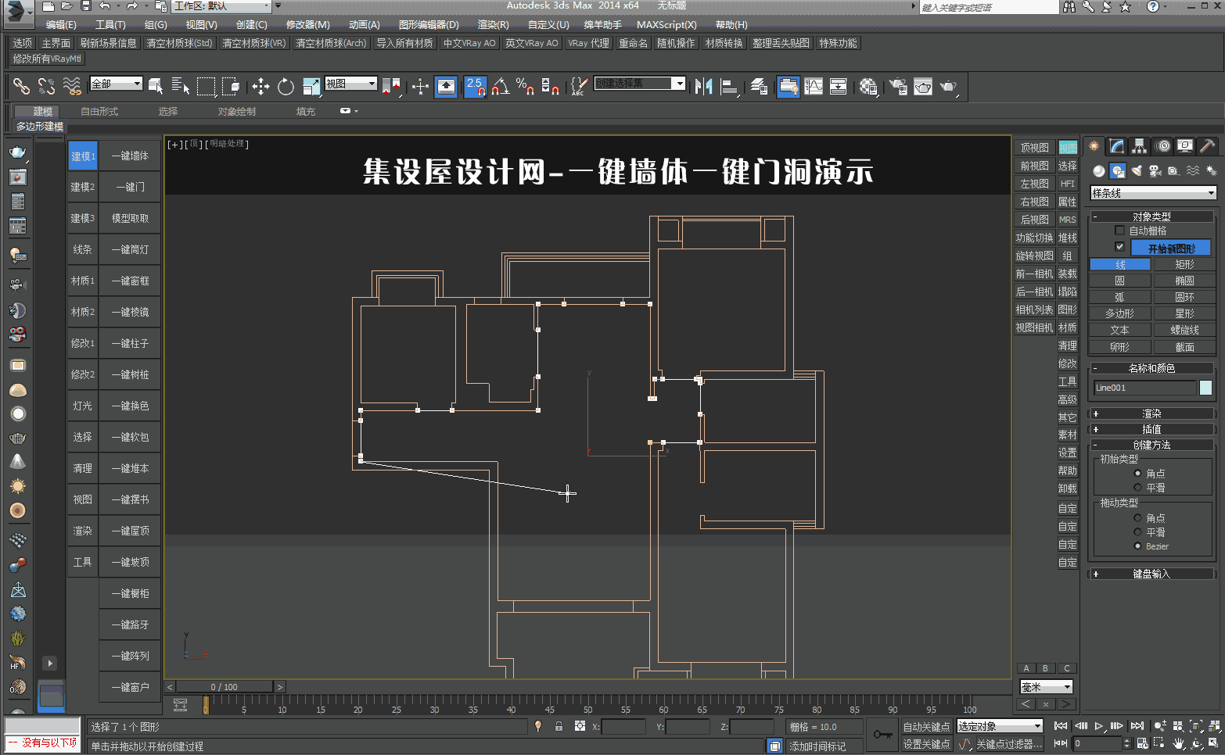This screenshot has height=755, width=1225.
Task: Click the 矩形 shape button
Action: click(1184, 264)
